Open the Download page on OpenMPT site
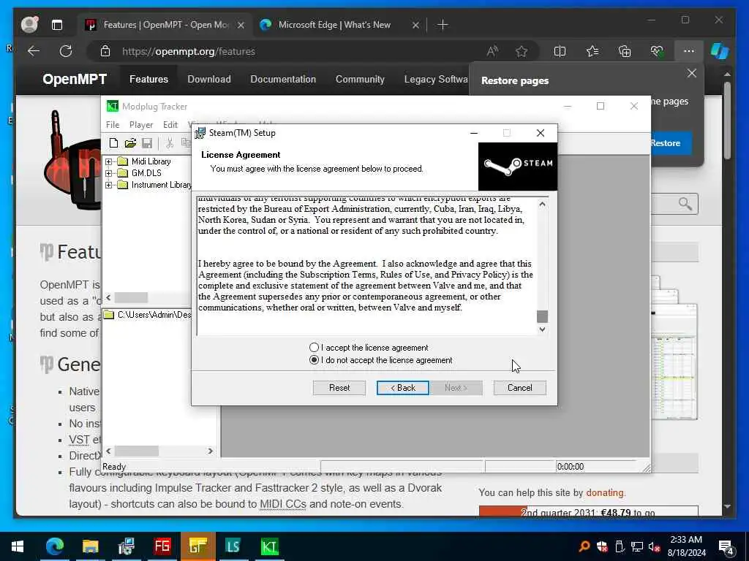The width and height of the screenshot is (749, 561). 209,79
